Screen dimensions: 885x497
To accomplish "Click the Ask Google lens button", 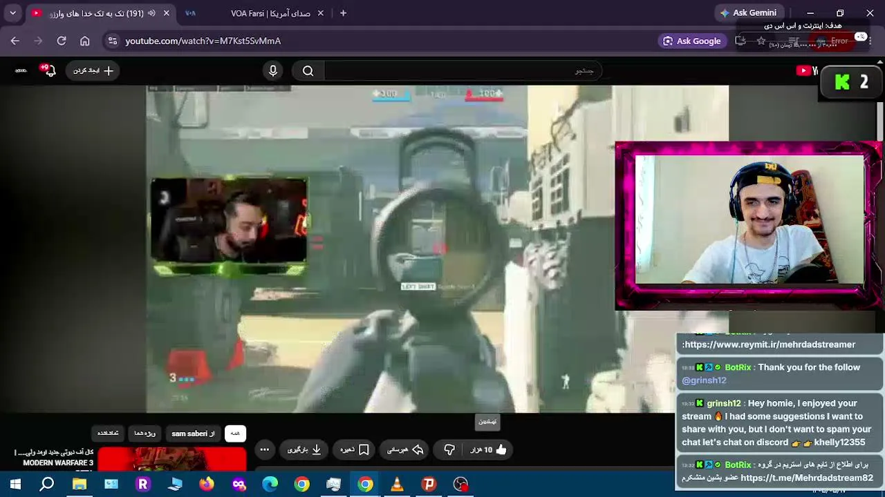I will [692, 41].
